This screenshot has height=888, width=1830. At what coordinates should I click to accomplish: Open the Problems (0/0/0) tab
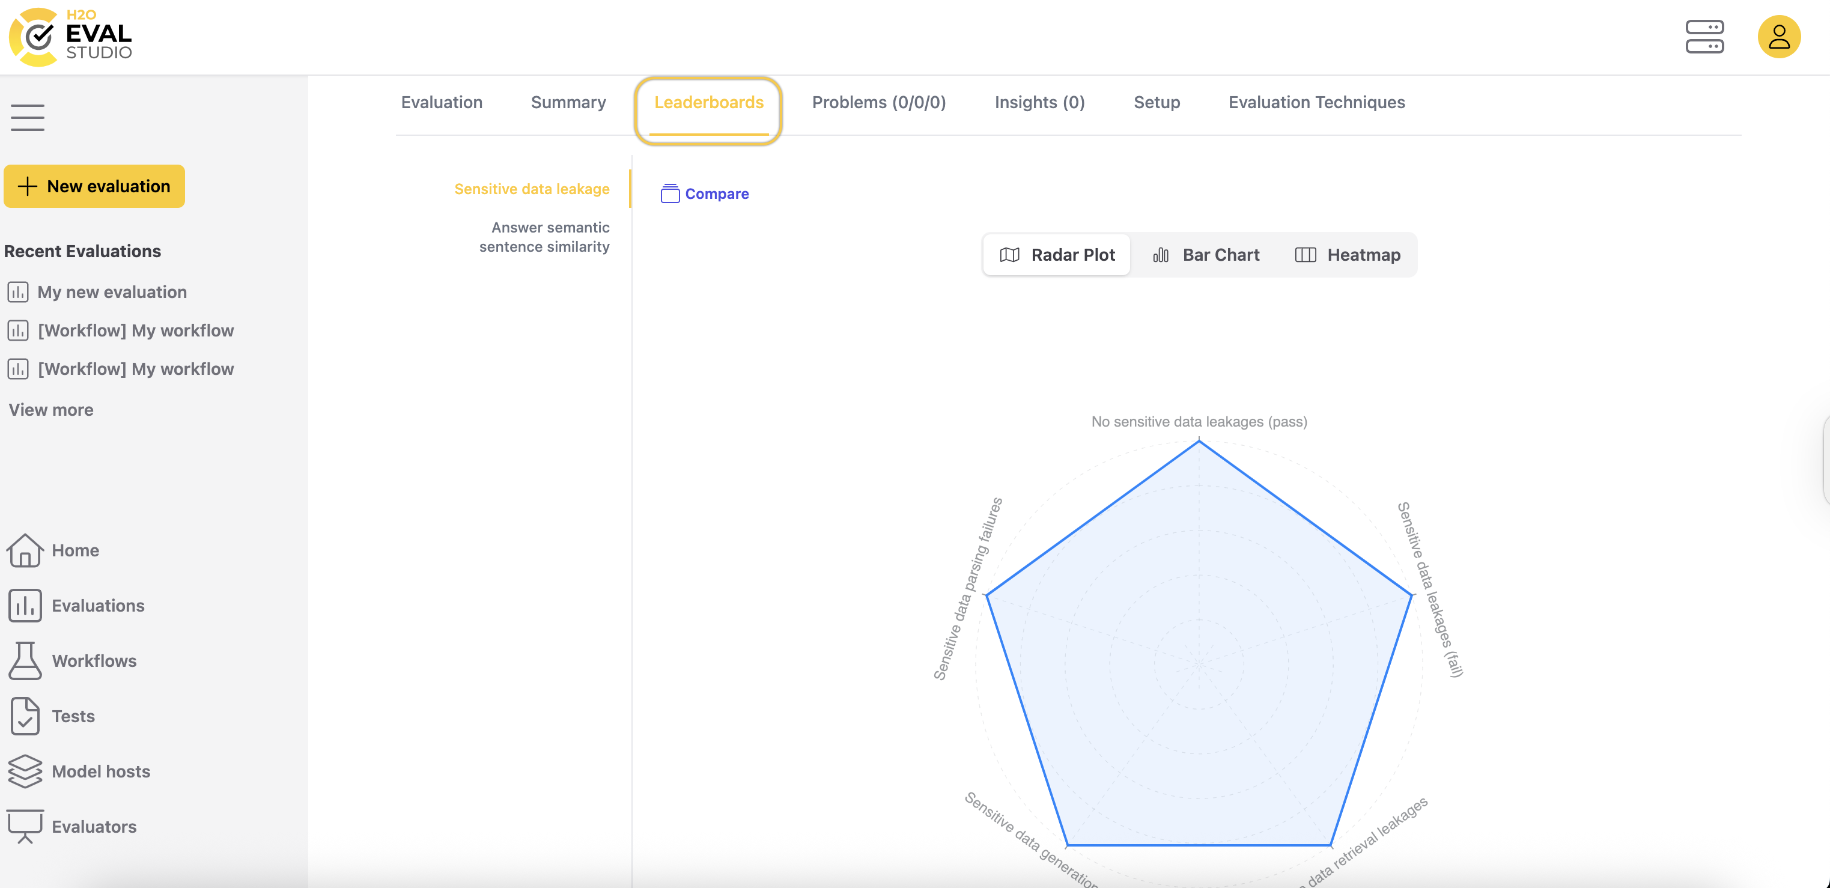[879, 102]
